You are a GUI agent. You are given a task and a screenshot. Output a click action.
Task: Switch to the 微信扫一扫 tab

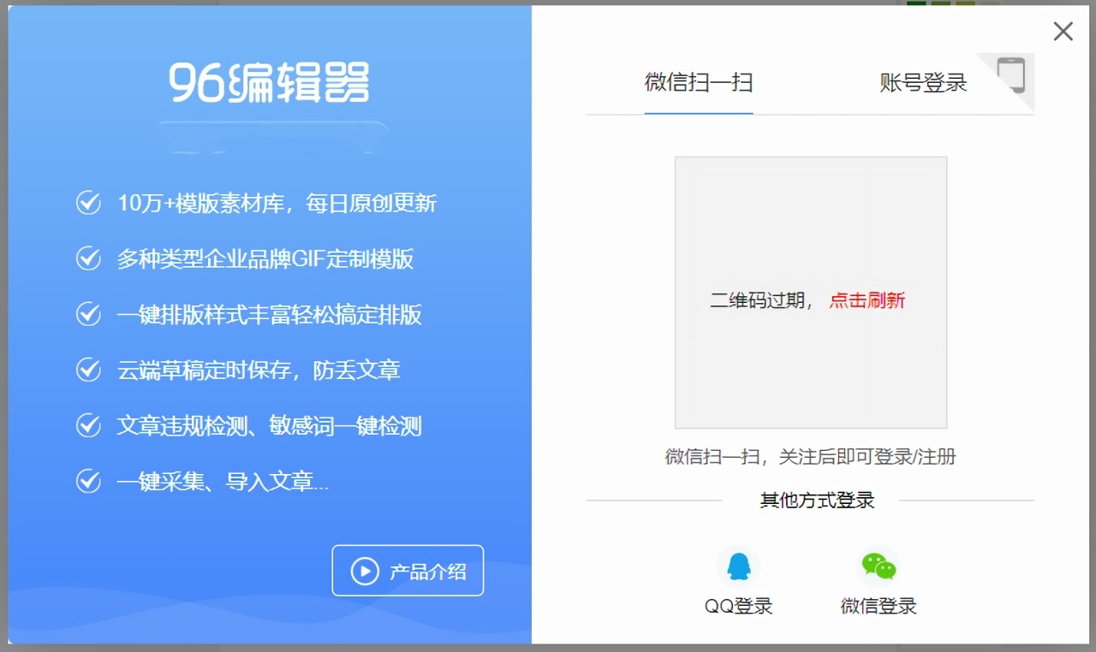(699, 83)
